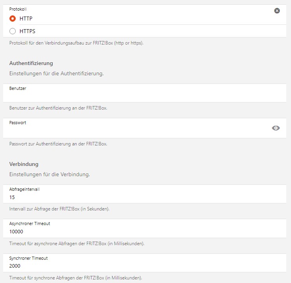Choose protocol by clicking HTTP label

point(26,19)
